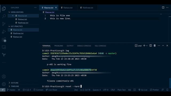171x96 pixels.
Task: Open the Remote Explorer view
Action: point(4,47)
